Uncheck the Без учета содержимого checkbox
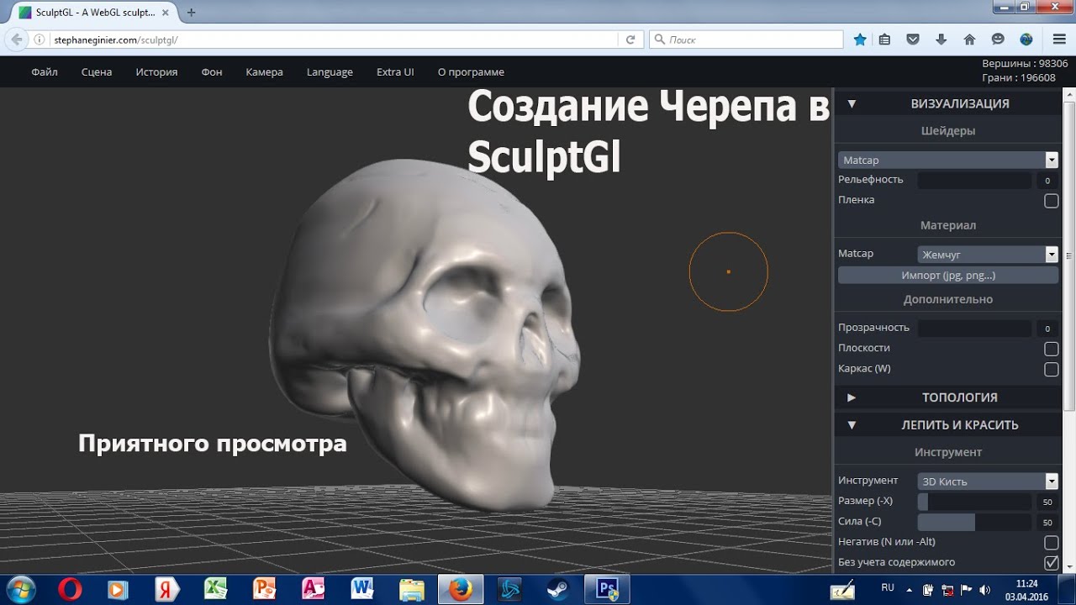 click(x=1051, y=563)
